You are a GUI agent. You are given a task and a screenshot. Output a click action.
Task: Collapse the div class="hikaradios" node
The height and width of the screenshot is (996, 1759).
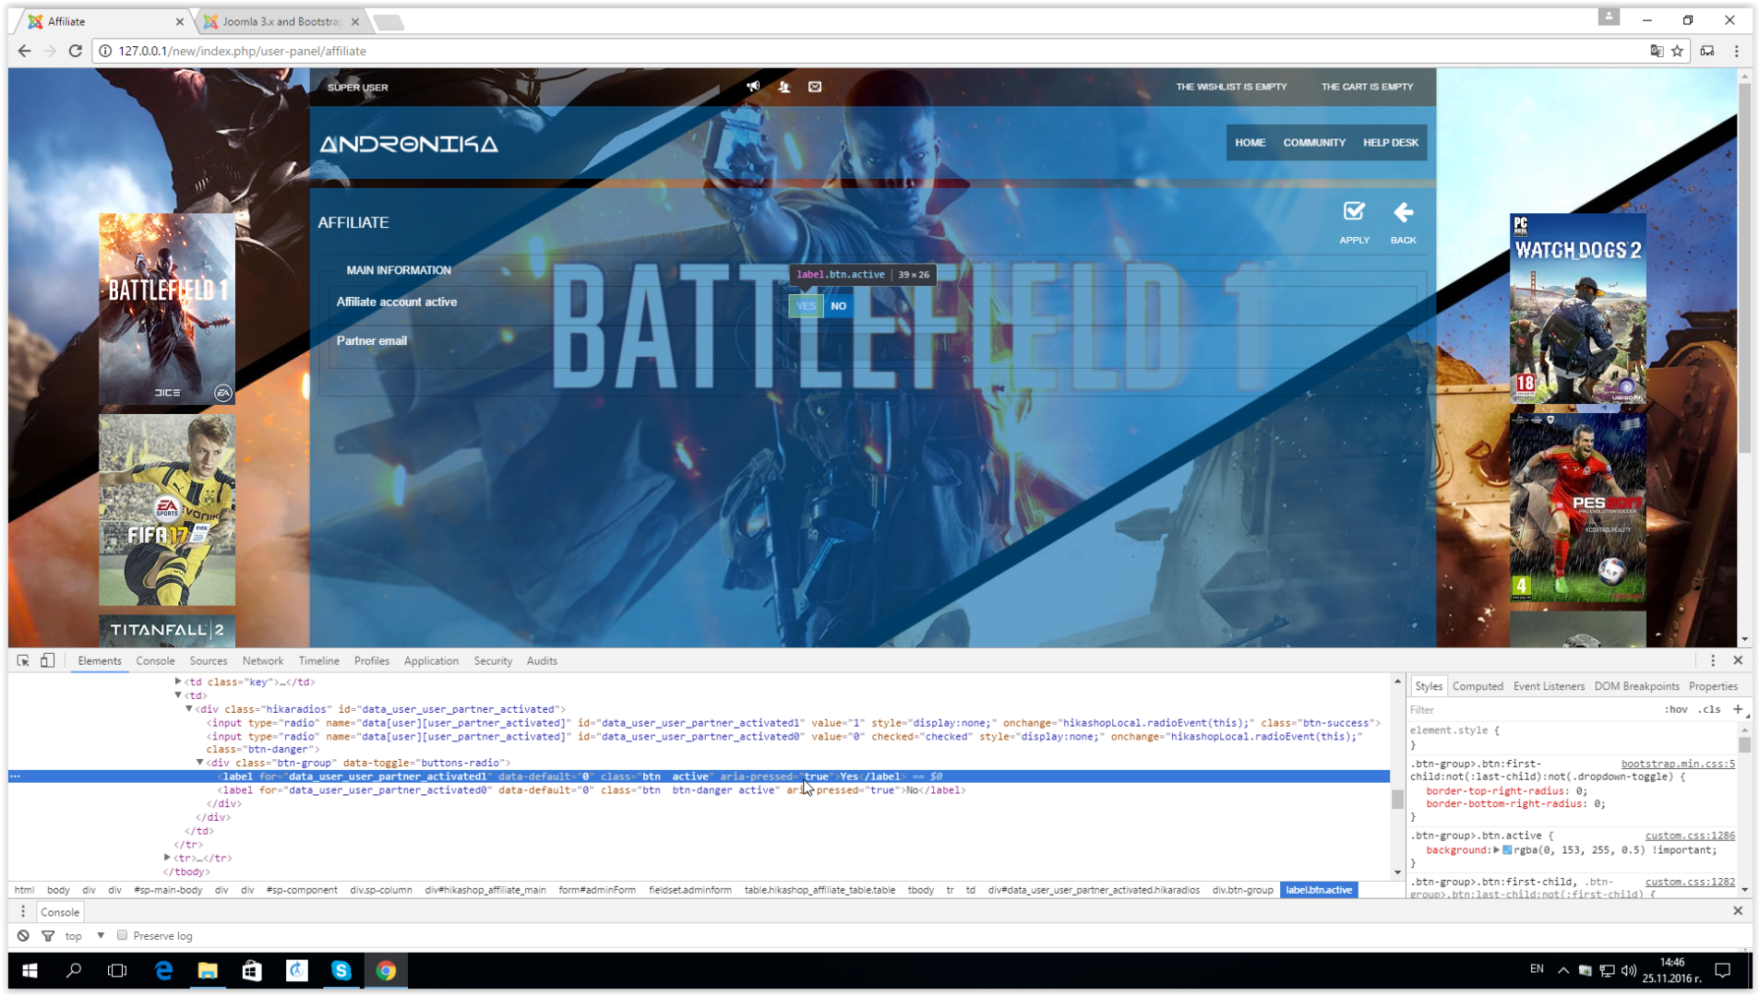pos(189,709)
